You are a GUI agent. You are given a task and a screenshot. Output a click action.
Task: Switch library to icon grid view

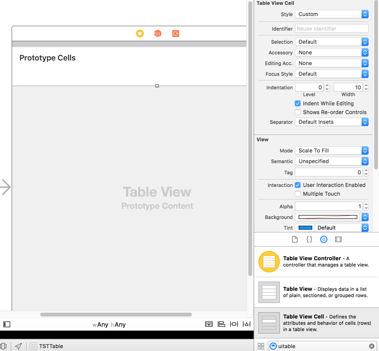point(261,346)
